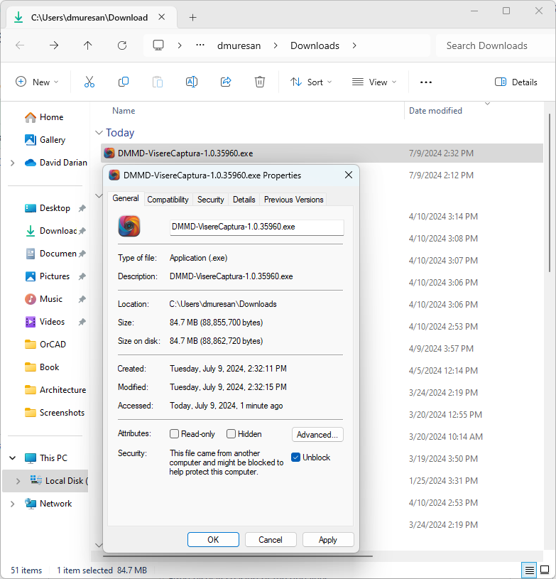Viewport: 556px width, 579px height.
Task: Switch to the Compatibility tab
Action: tap(168, 200)
